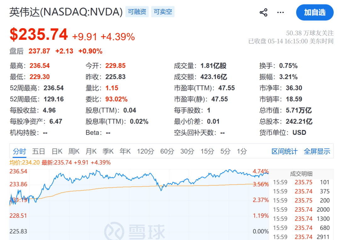This screenshot has height=240, width=340.
Task: Click the 委比 value 93.02%
Action: 116,99
